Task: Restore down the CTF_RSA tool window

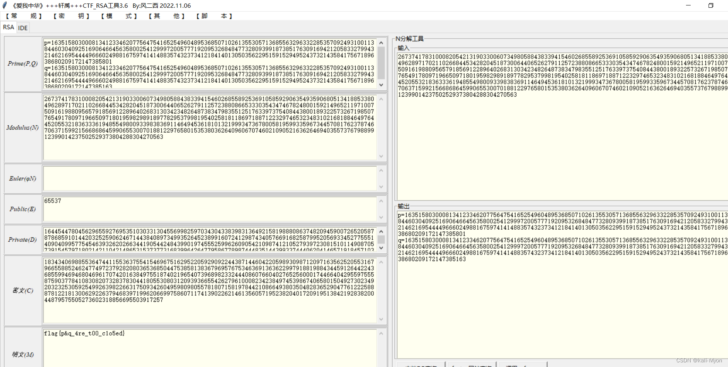Action: click(711, 5)
